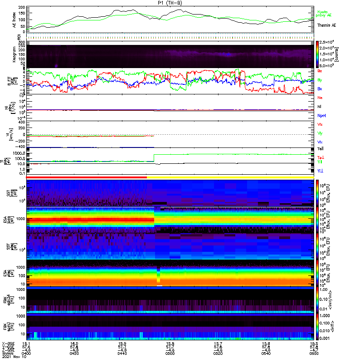The width and height of the screenshot is (340, 363).
Task: Click the yellow segment of the status bar
Action: (230, 177)
